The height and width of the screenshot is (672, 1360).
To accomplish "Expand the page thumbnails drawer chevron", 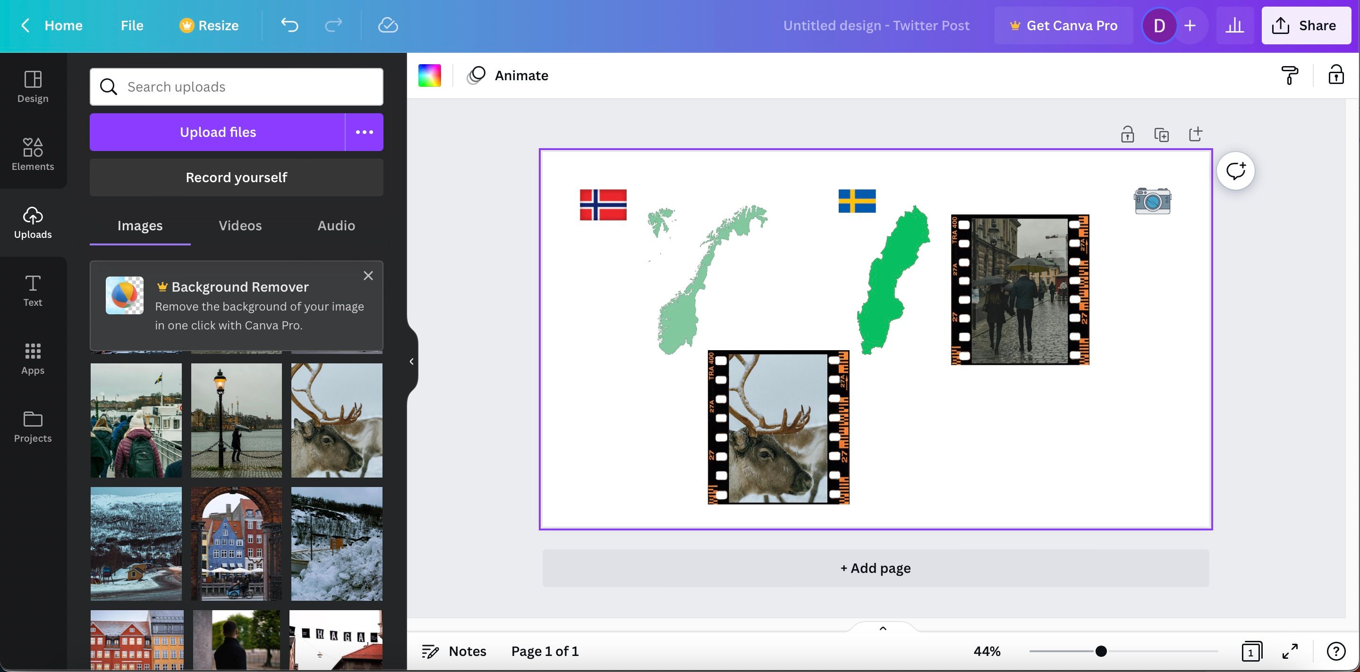I will (883, 628).
